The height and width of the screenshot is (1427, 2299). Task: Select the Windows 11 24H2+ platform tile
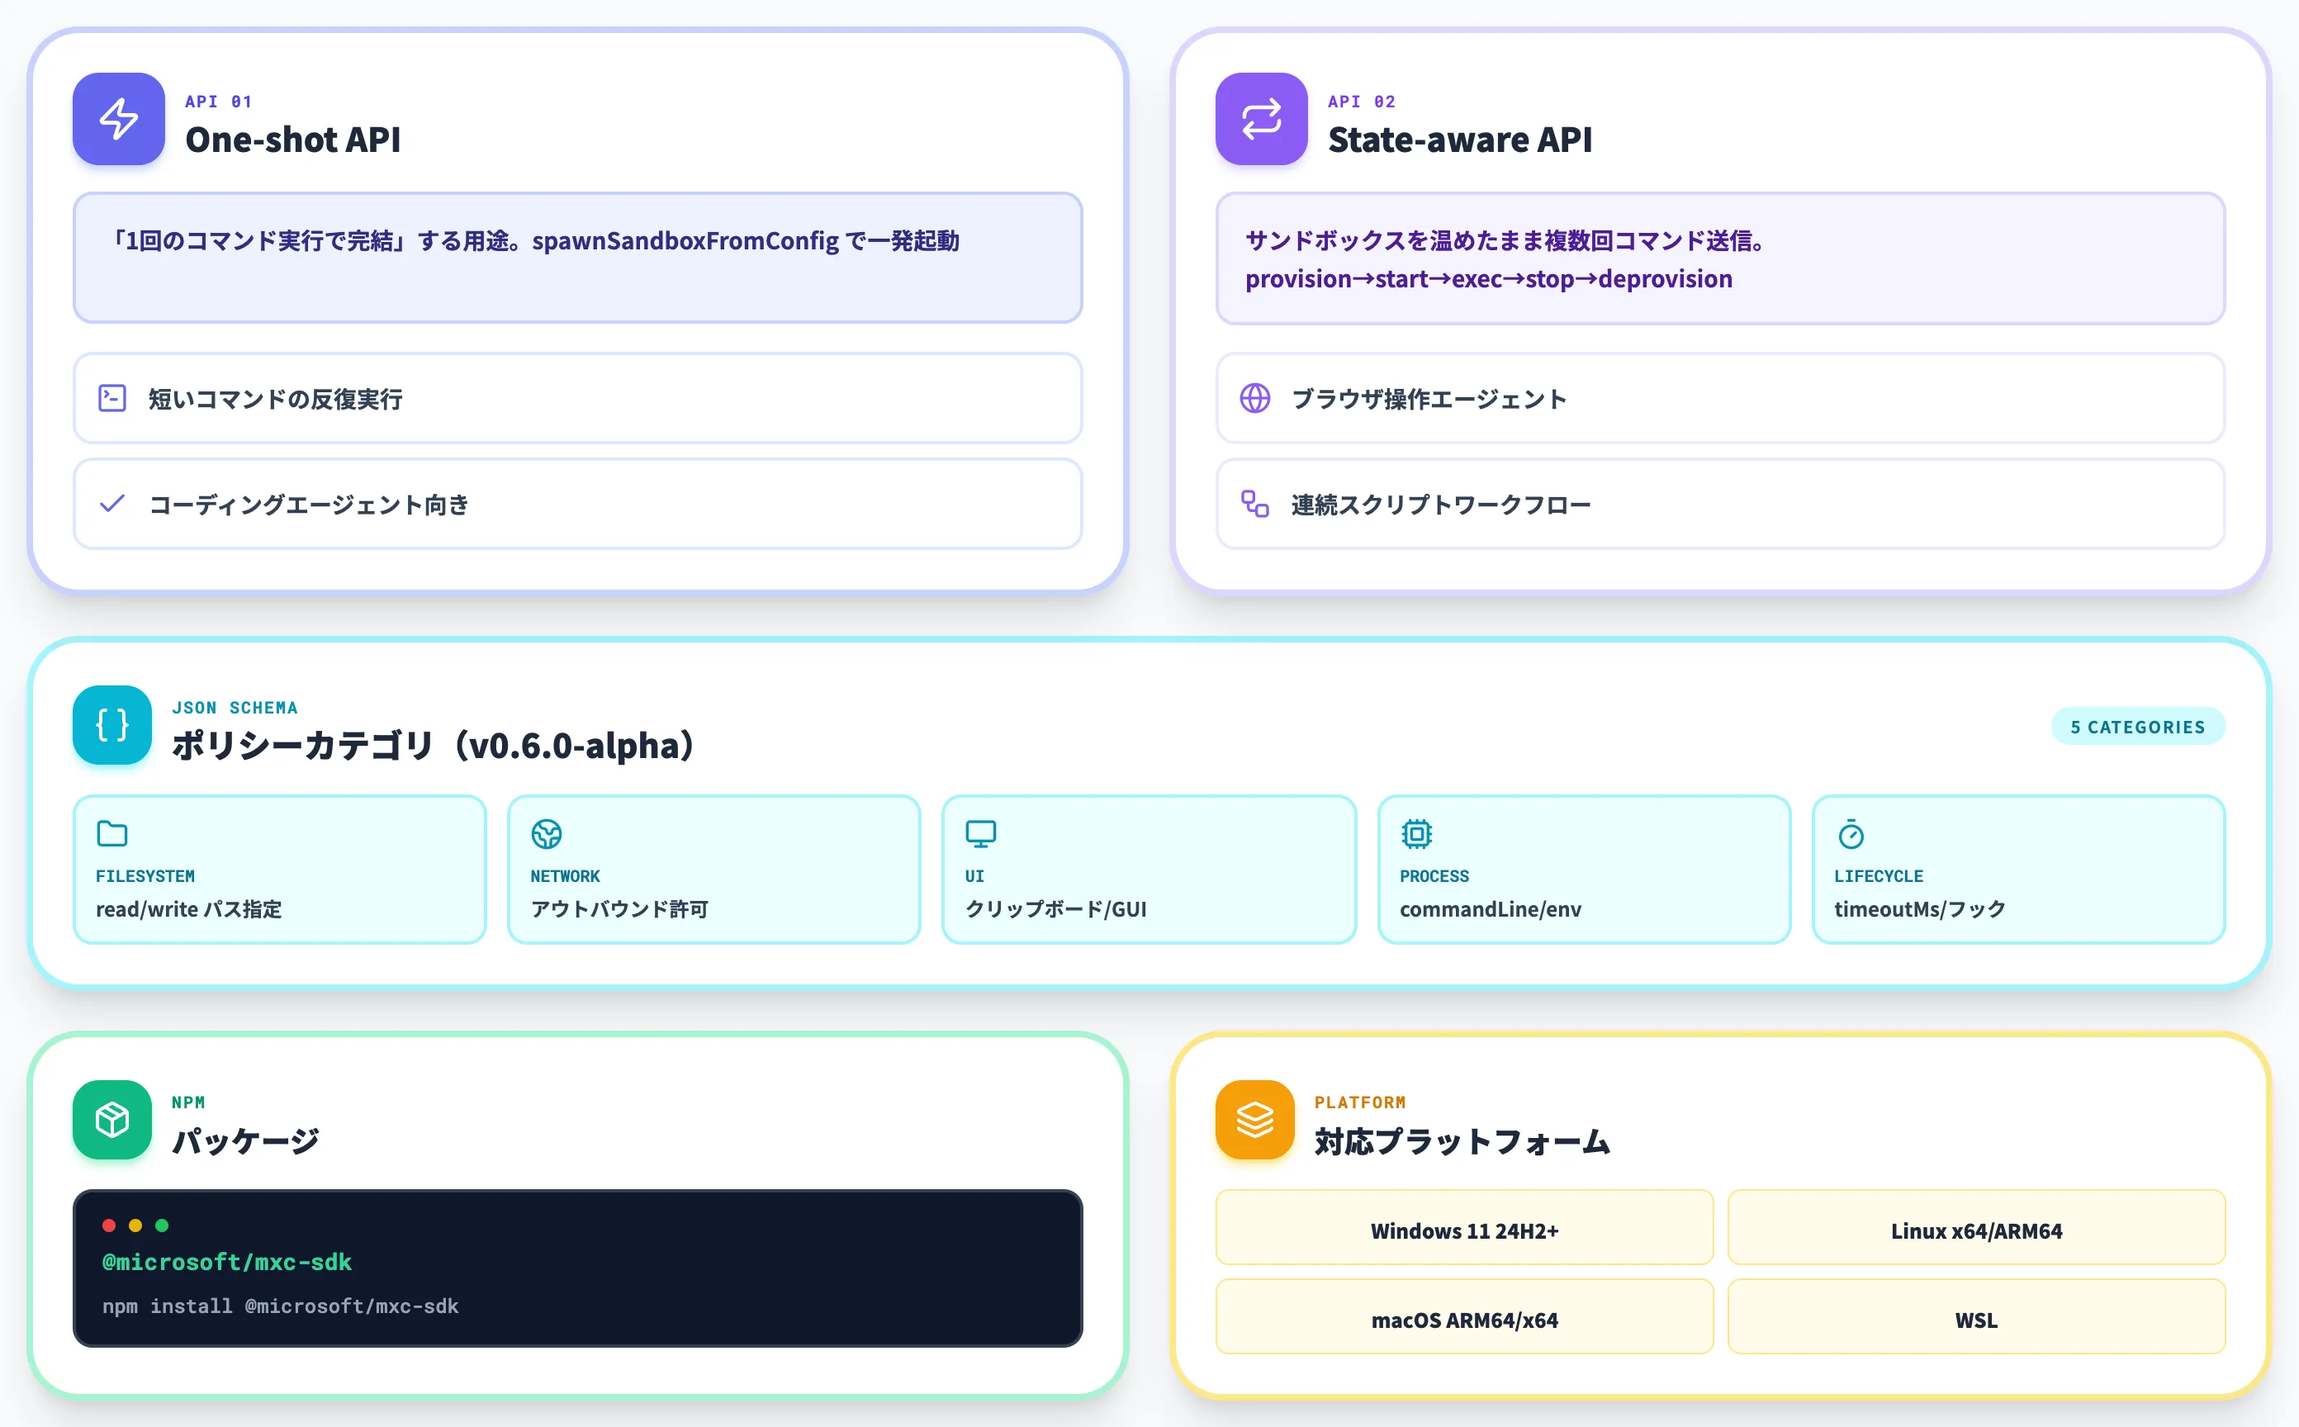1464,1228
